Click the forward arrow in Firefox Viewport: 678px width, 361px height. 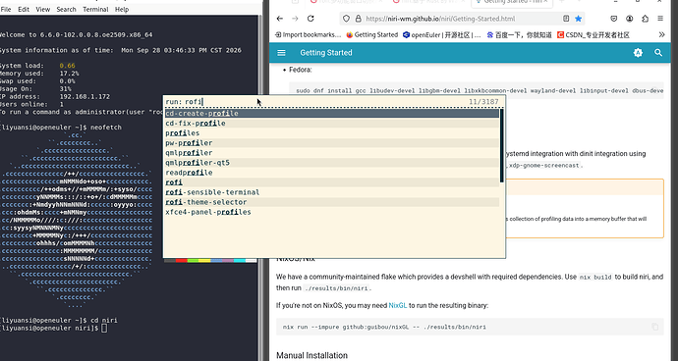click(x=295, y=19)
